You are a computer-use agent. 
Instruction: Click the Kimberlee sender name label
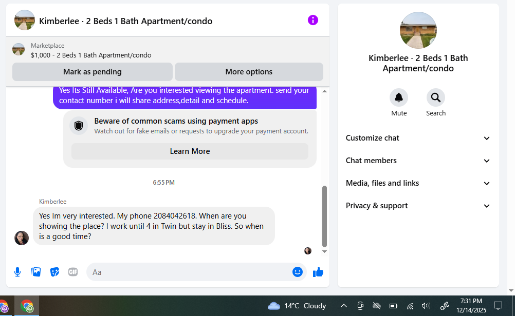[52, 202]
